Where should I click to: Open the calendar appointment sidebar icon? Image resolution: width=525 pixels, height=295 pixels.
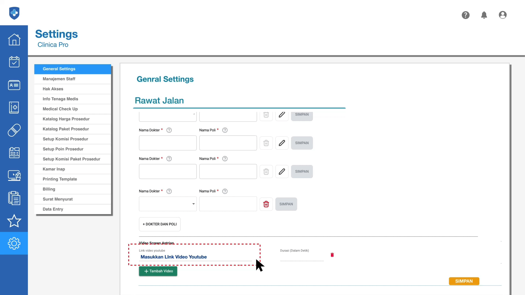coord(14,62)
